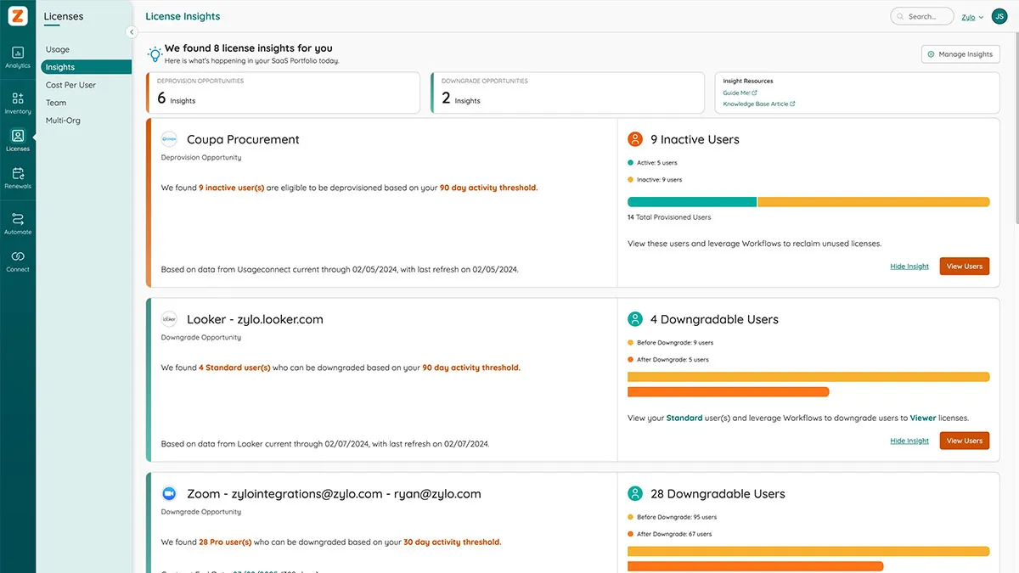Click Looker After Downgrade orange bar
The height and width of the screenshot is (573, 1019).
tap(728, 392)
